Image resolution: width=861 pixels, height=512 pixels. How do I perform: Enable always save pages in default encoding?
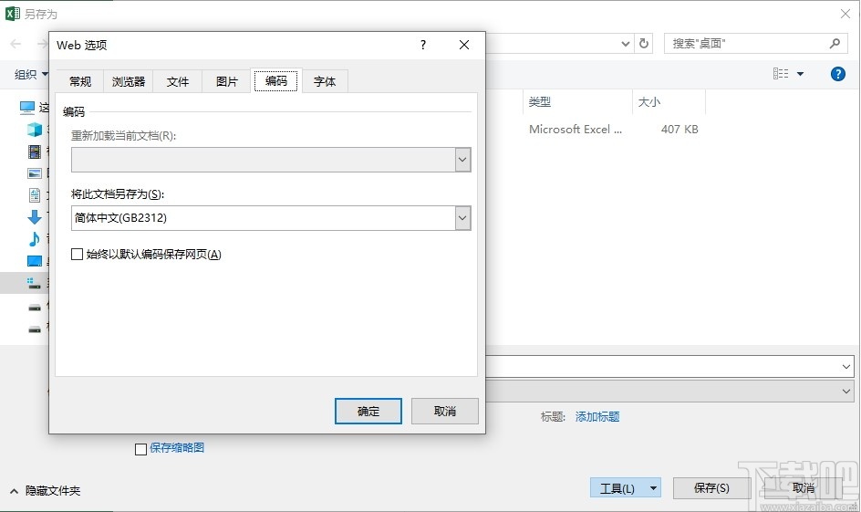(x=77, y=255)
